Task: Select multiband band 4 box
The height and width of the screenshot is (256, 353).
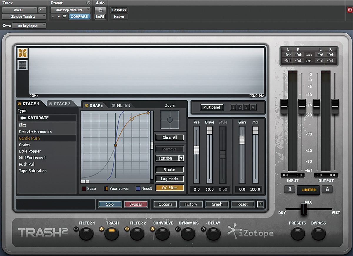Action: 252,107
